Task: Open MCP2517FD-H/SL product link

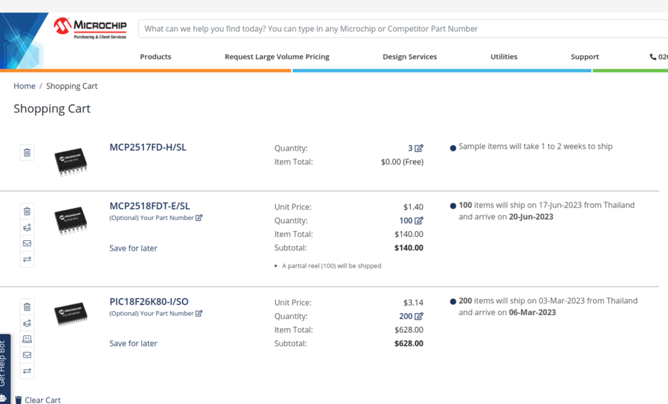Action: 148,147
